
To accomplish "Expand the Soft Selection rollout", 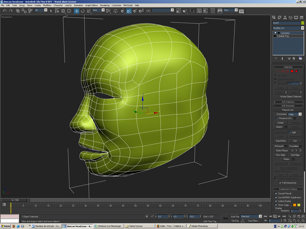I will pyautogui.click(x=288, y=102).
